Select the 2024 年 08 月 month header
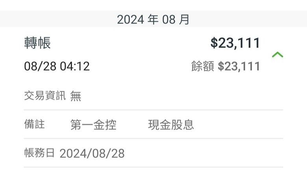 tap(153, 20)
